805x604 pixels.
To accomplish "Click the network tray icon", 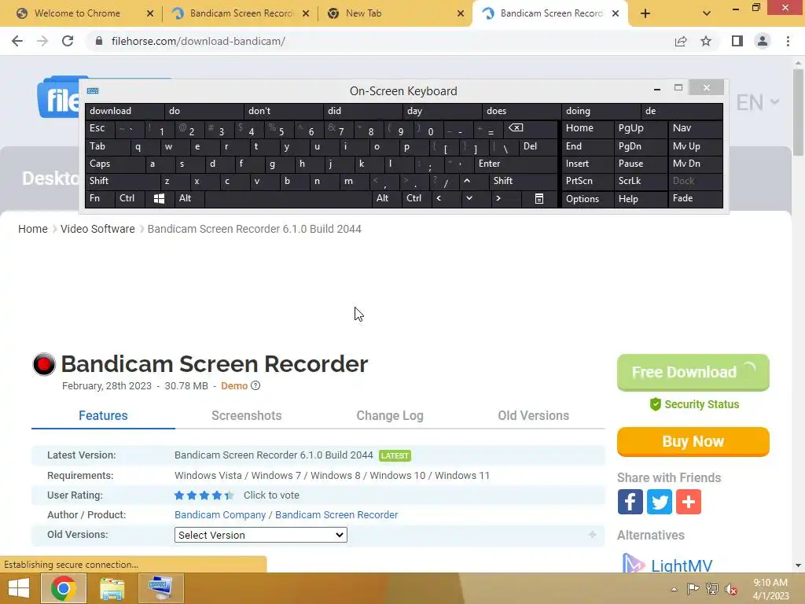I will [712, 589].
